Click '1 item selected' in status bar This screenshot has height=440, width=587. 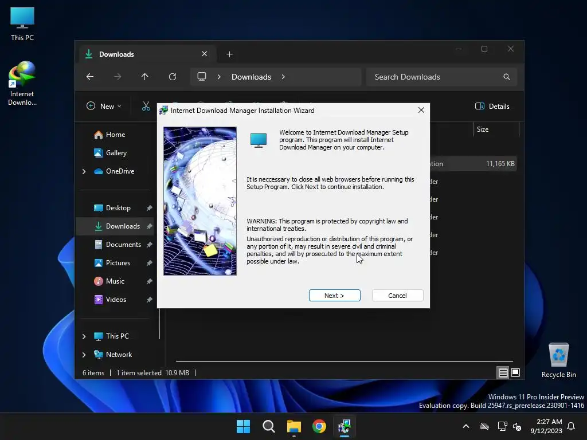pos(139,372)
